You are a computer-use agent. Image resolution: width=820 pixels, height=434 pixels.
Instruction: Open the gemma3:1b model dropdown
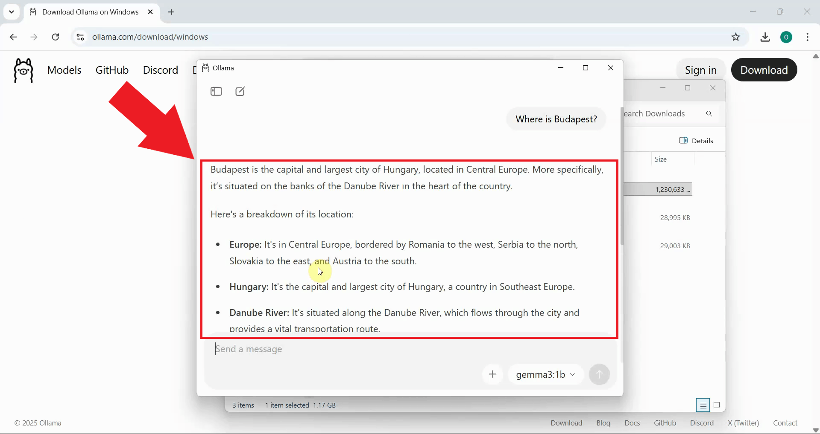tap(545, 374)
